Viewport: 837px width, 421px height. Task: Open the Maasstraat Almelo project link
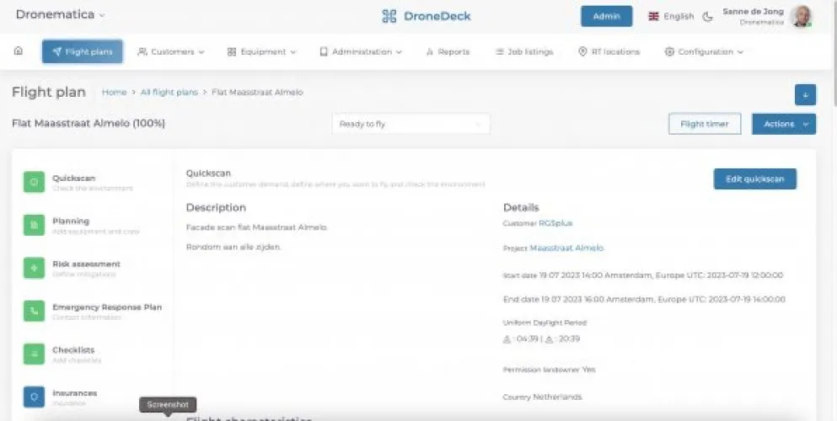[566, 248]
